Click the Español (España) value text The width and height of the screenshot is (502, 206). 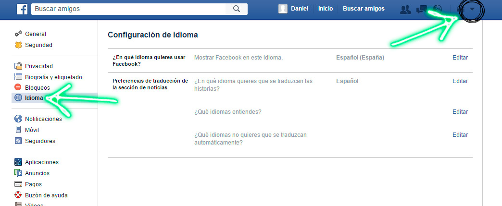click(x=360, y=58)
